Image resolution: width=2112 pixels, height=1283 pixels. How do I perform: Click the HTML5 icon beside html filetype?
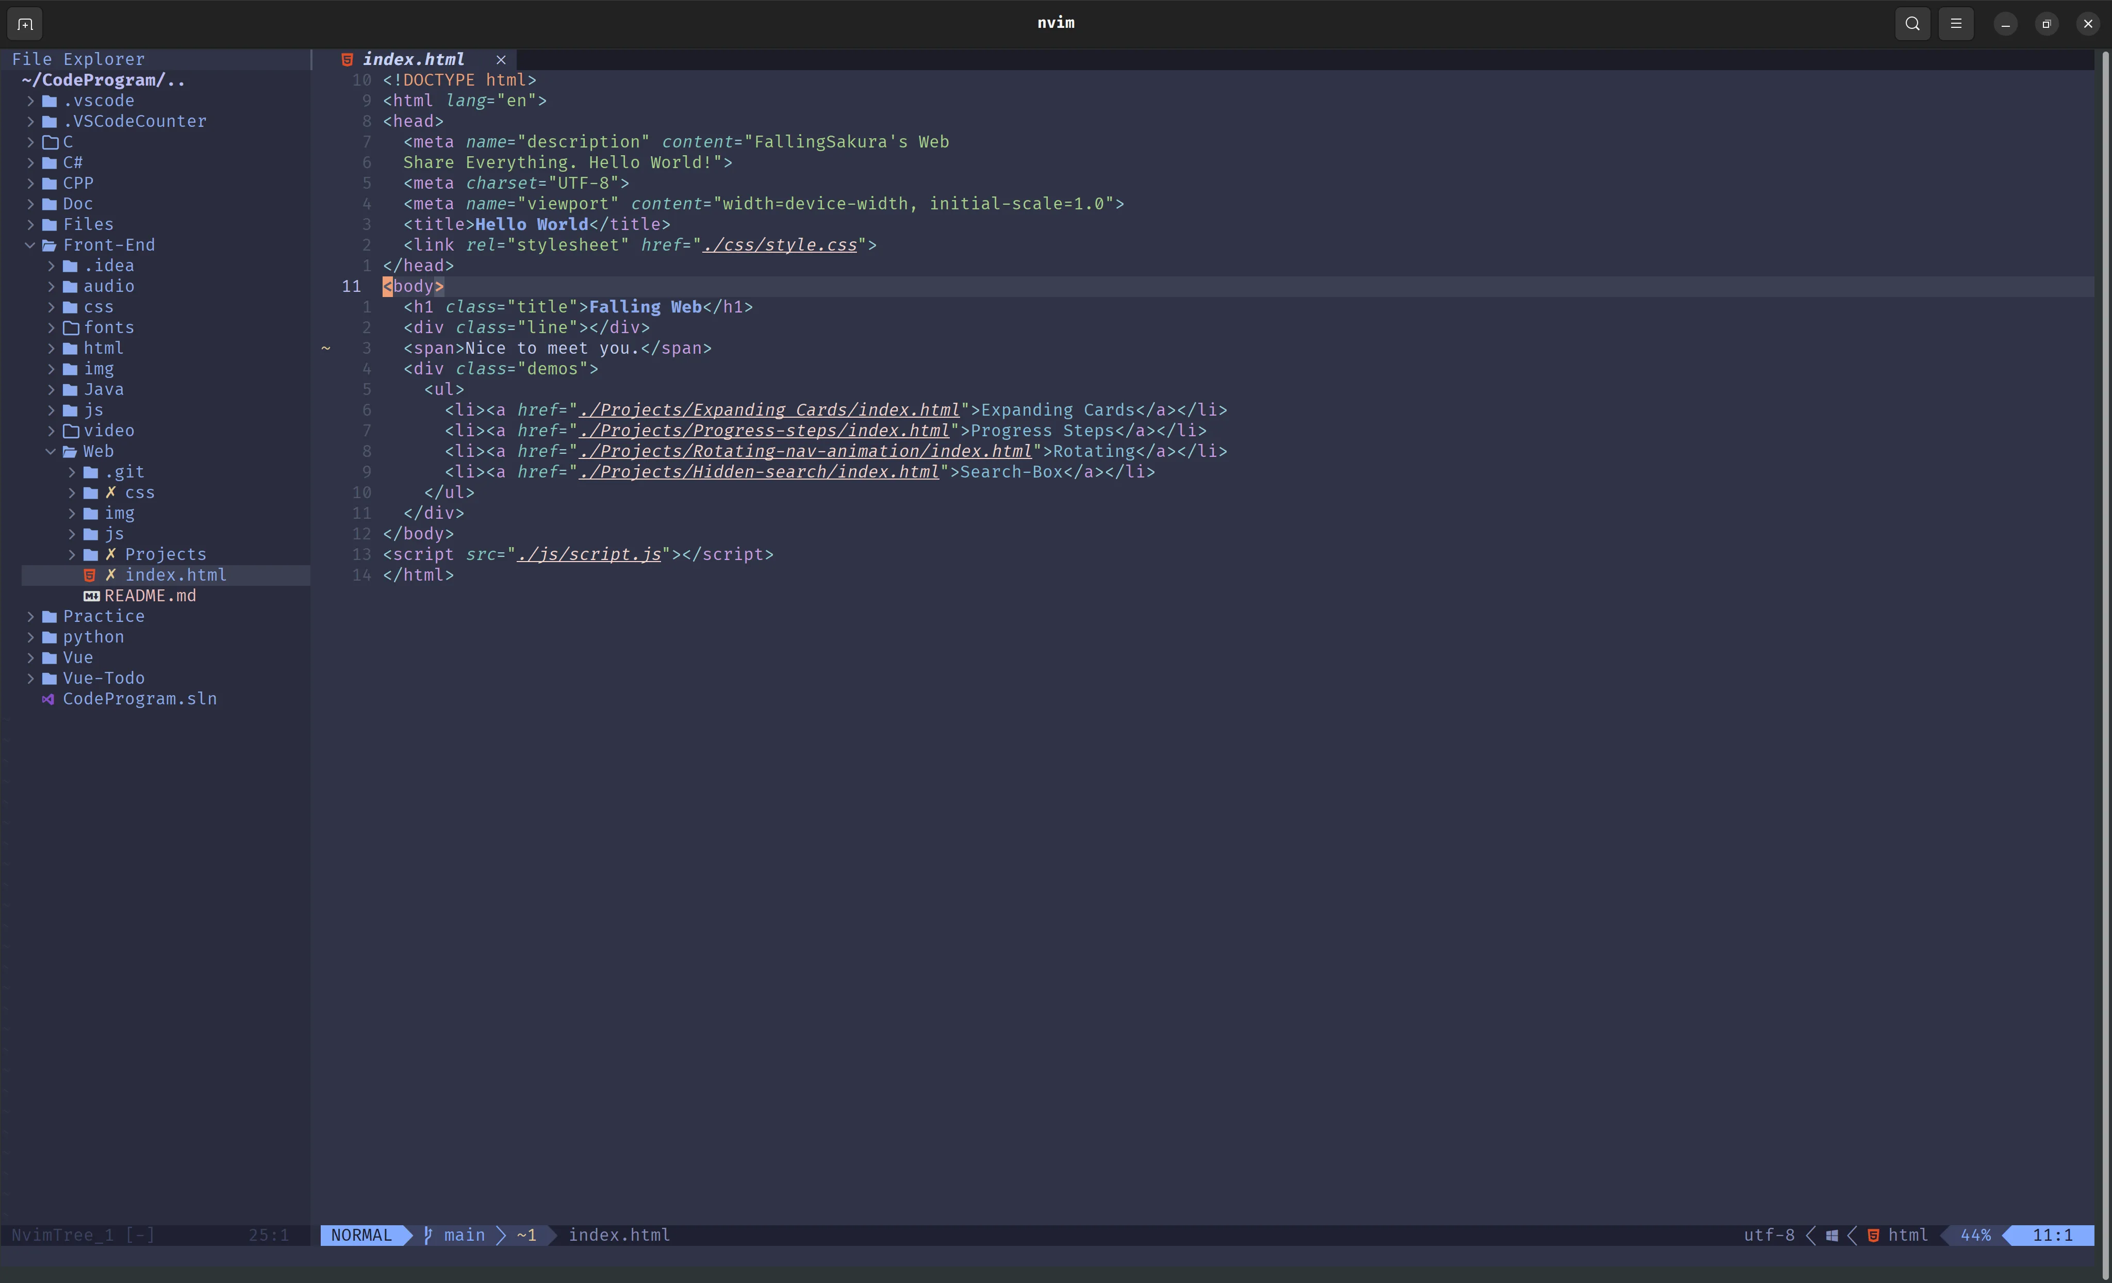click(1874, 1235)
